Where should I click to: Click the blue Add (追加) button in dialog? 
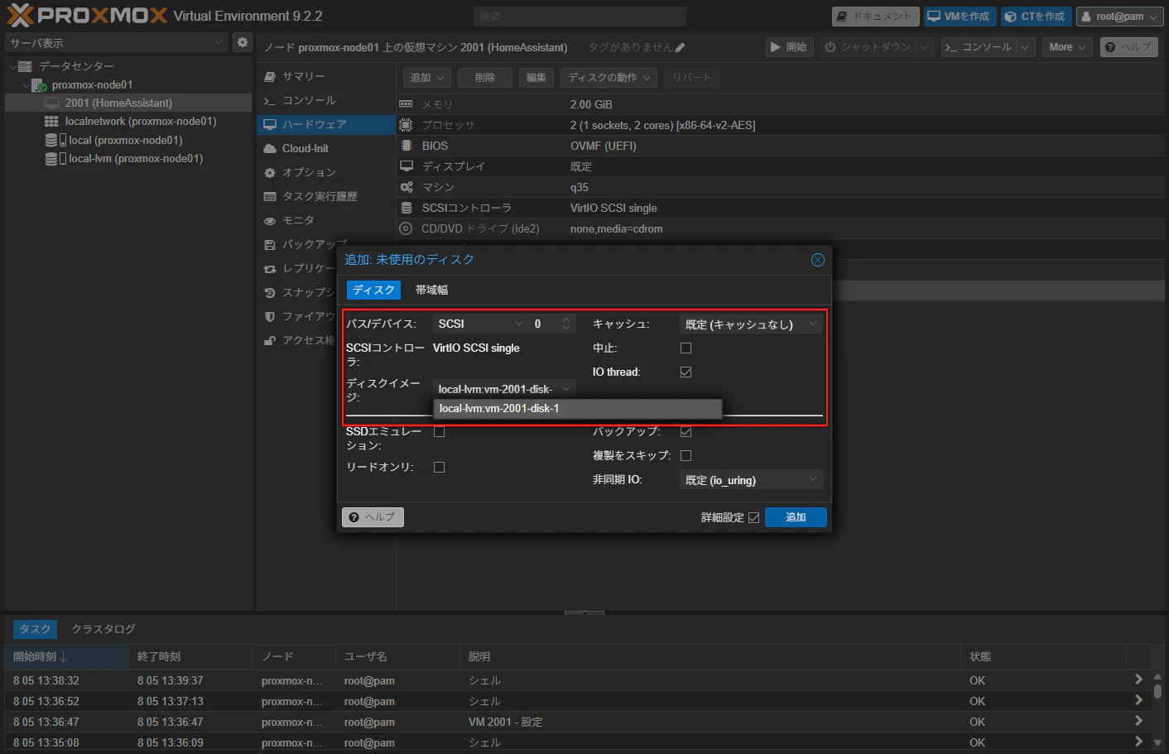(x=796, y=517)
